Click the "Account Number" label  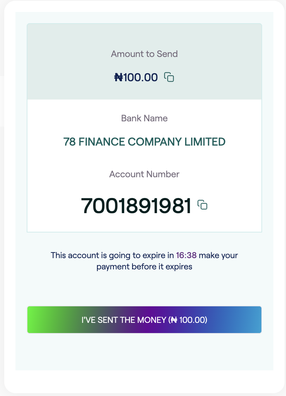144,174
